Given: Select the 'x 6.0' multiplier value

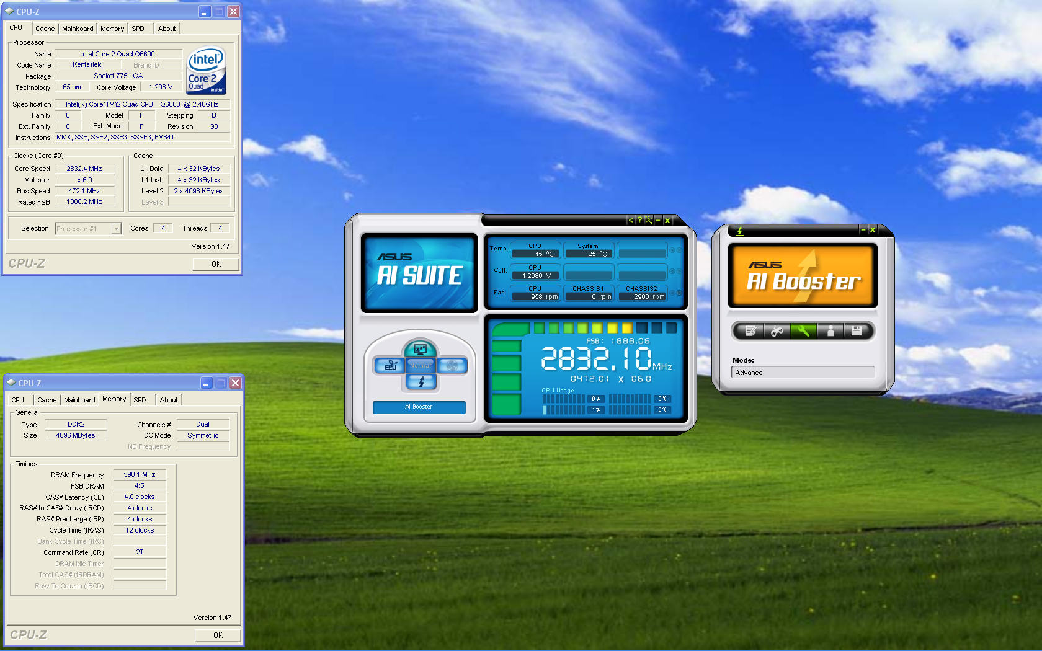Looking at the screenshot, I should pyautogui.click(x=84, y=180).
